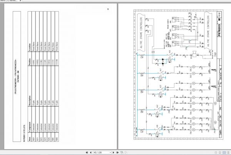Go to the previous page
The image size is (231, 155).
(x=90, y=152)
